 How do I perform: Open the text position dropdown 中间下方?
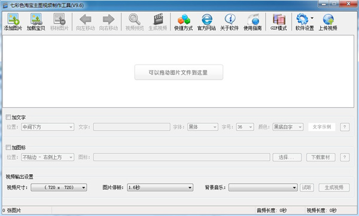pos(48,127)
